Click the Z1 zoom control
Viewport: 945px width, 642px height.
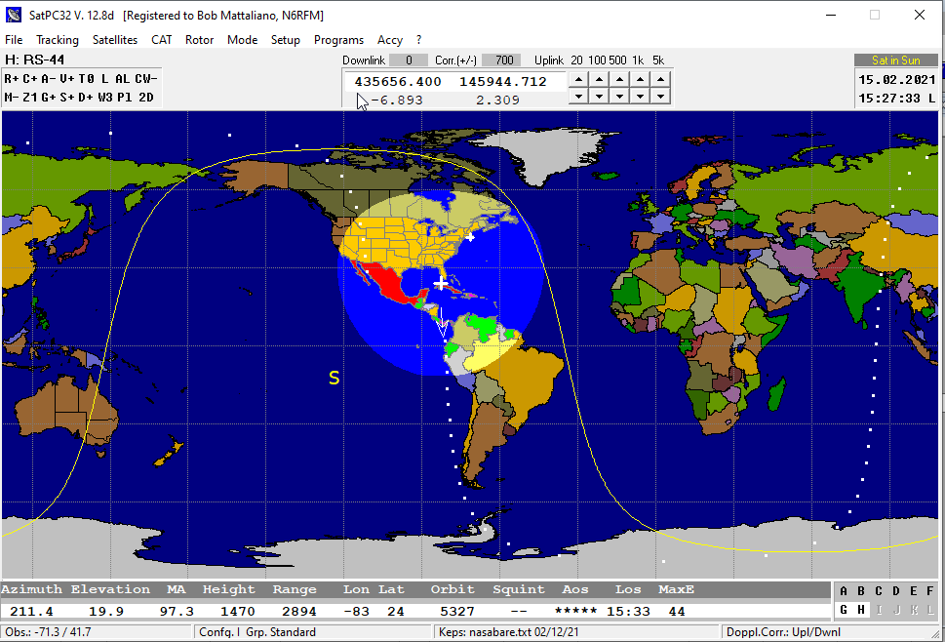[30, 97]
